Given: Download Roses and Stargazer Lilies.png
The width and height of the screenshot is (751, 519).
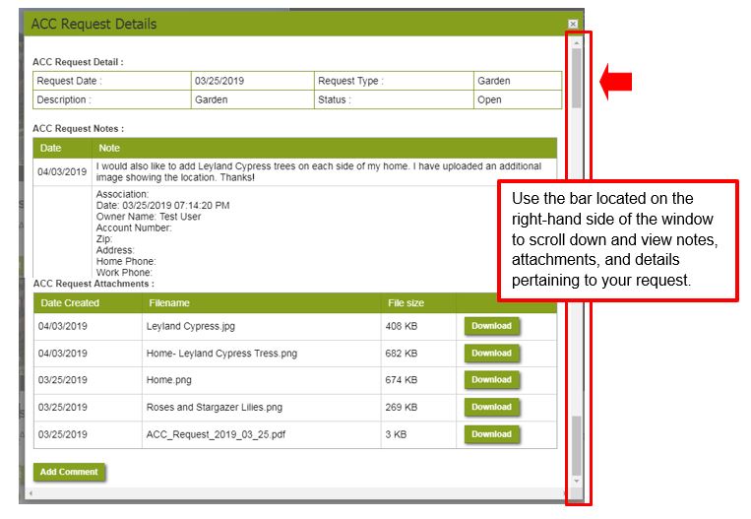Looking at the screenshot, I should 491,407.
